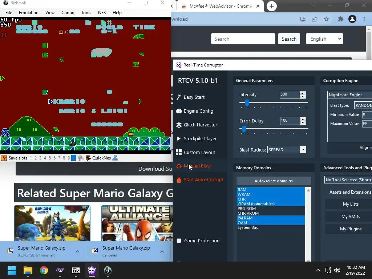The image size is (372, 279).
Task: Open the English language dropdown
Action: (x=324, y=39)
